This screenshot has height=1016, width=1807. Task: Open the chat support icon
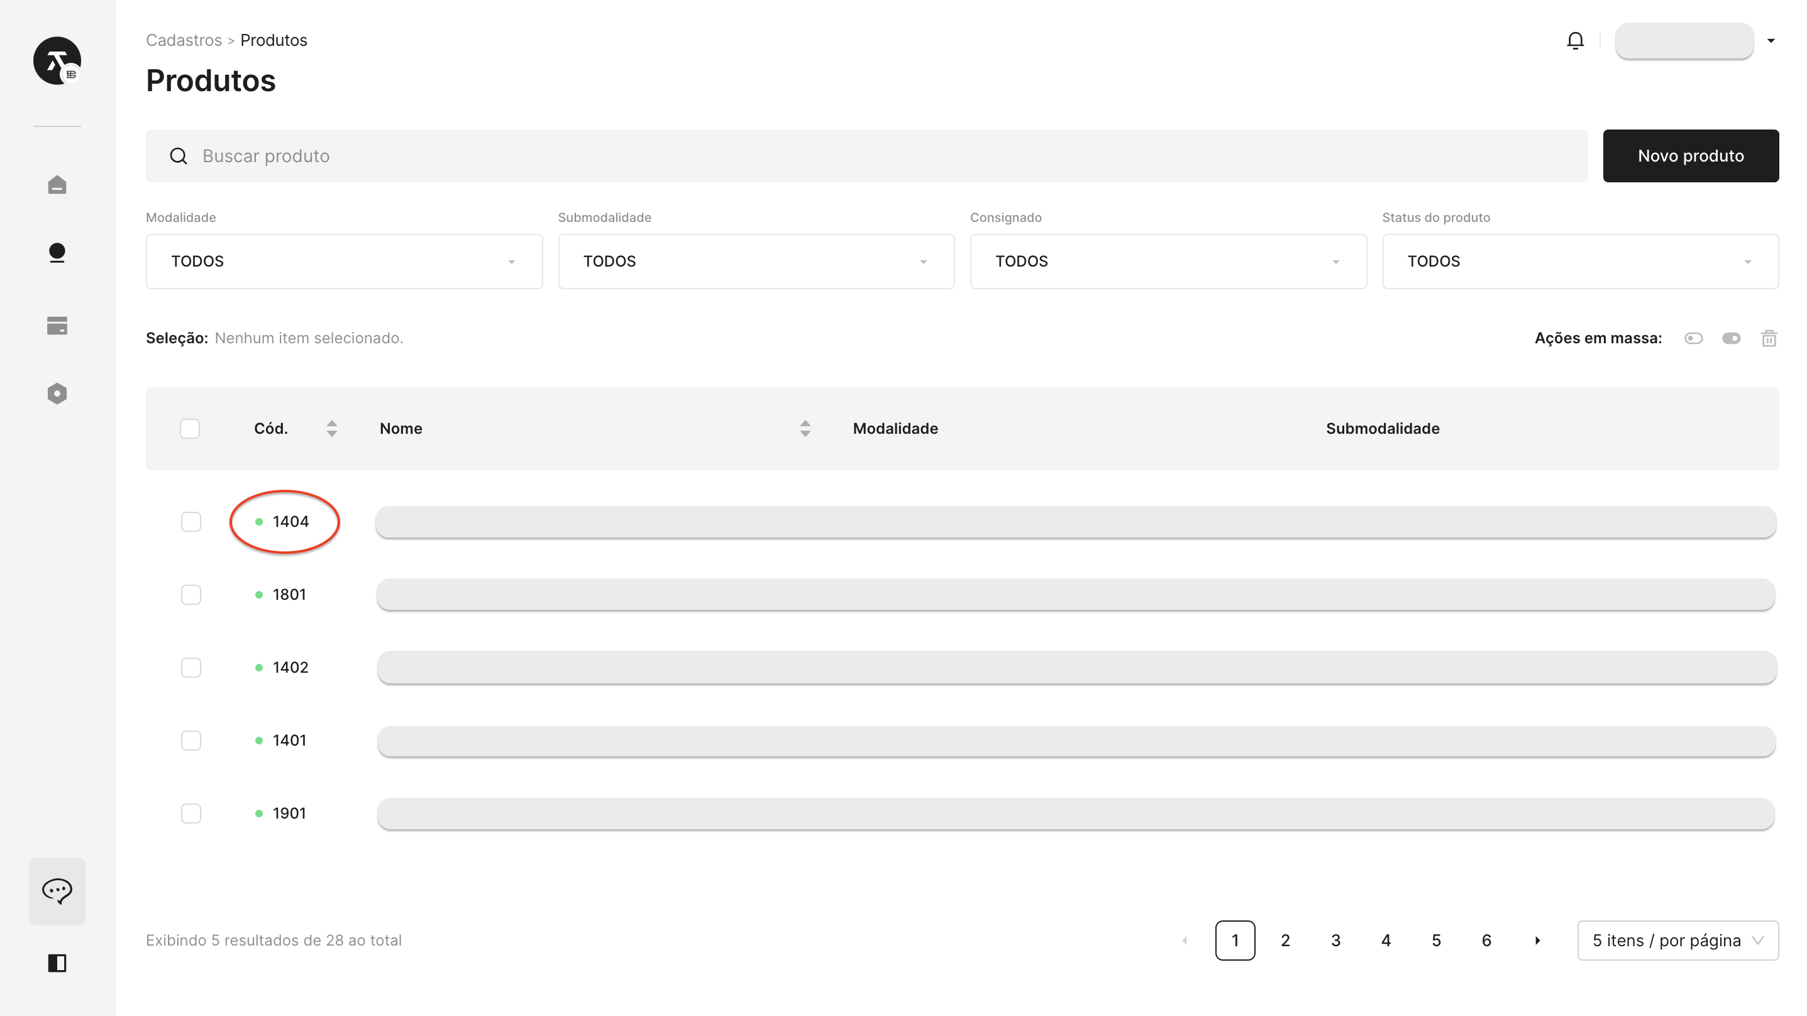tap(57, 890)
